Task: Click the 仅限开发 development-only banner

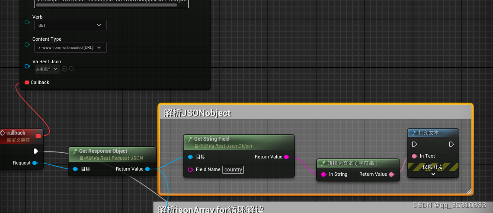Action: point(433,167)
